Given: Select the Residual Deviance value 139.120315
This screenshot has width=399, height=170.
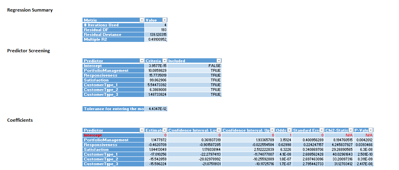Looking at the screenshot, I should [156, 35].
